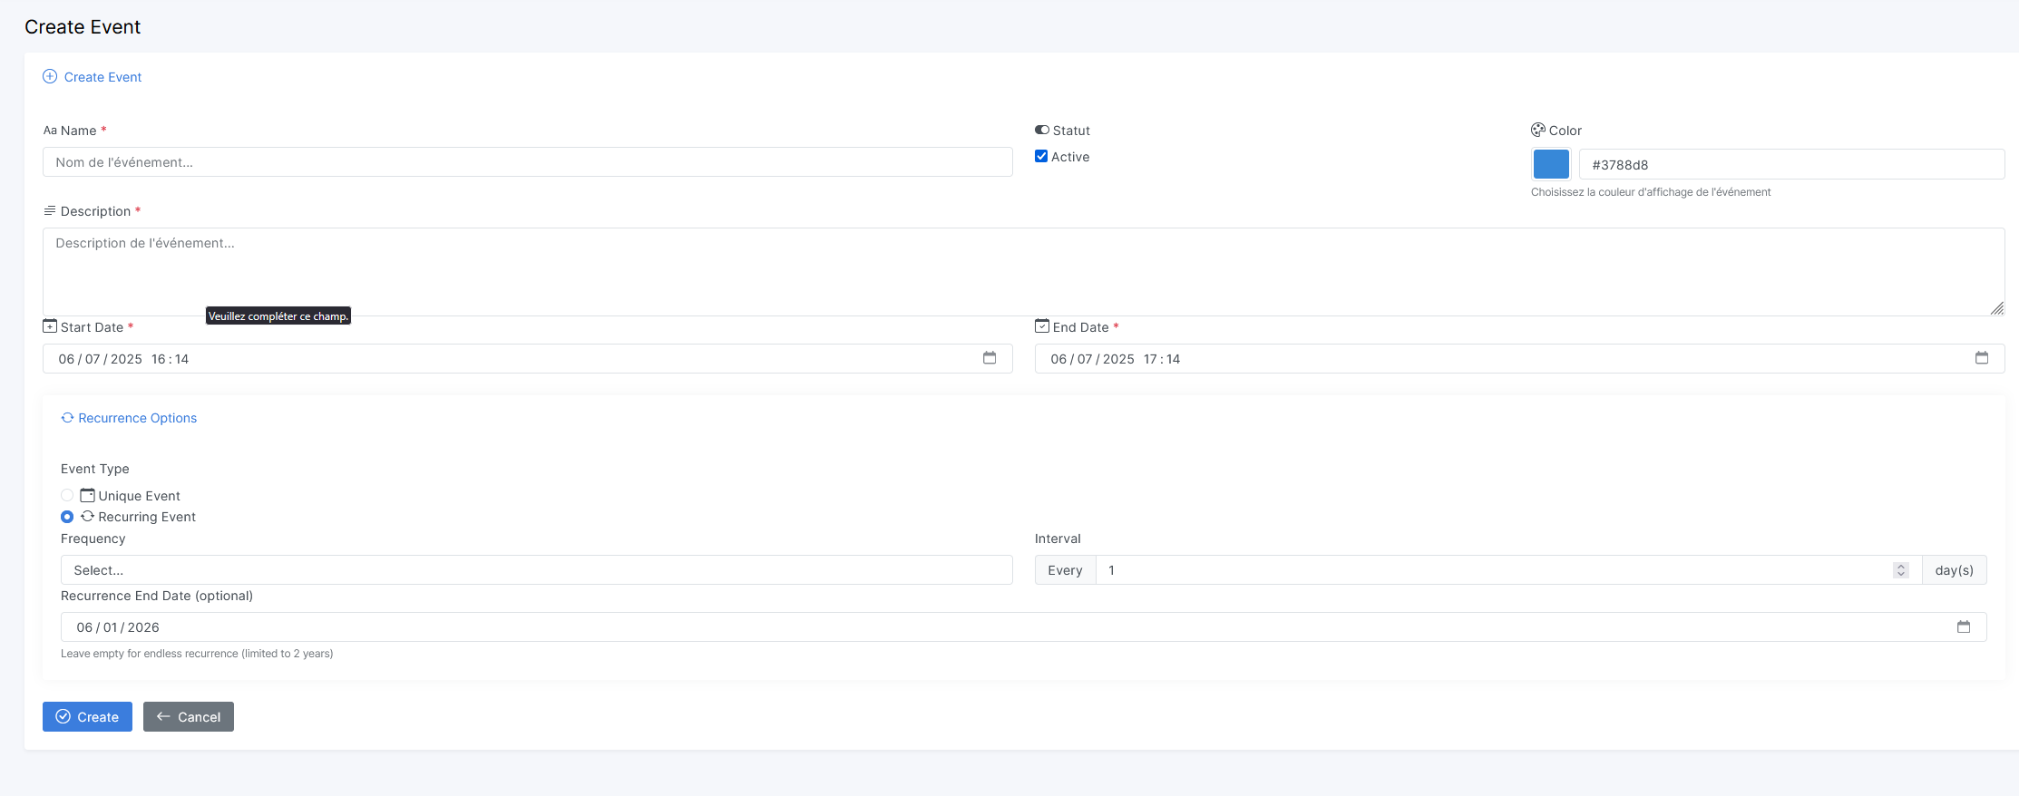Select the Recurring Event radio button
The image size is (2019, 796).
pyautogui.click(x=67, y=517)
